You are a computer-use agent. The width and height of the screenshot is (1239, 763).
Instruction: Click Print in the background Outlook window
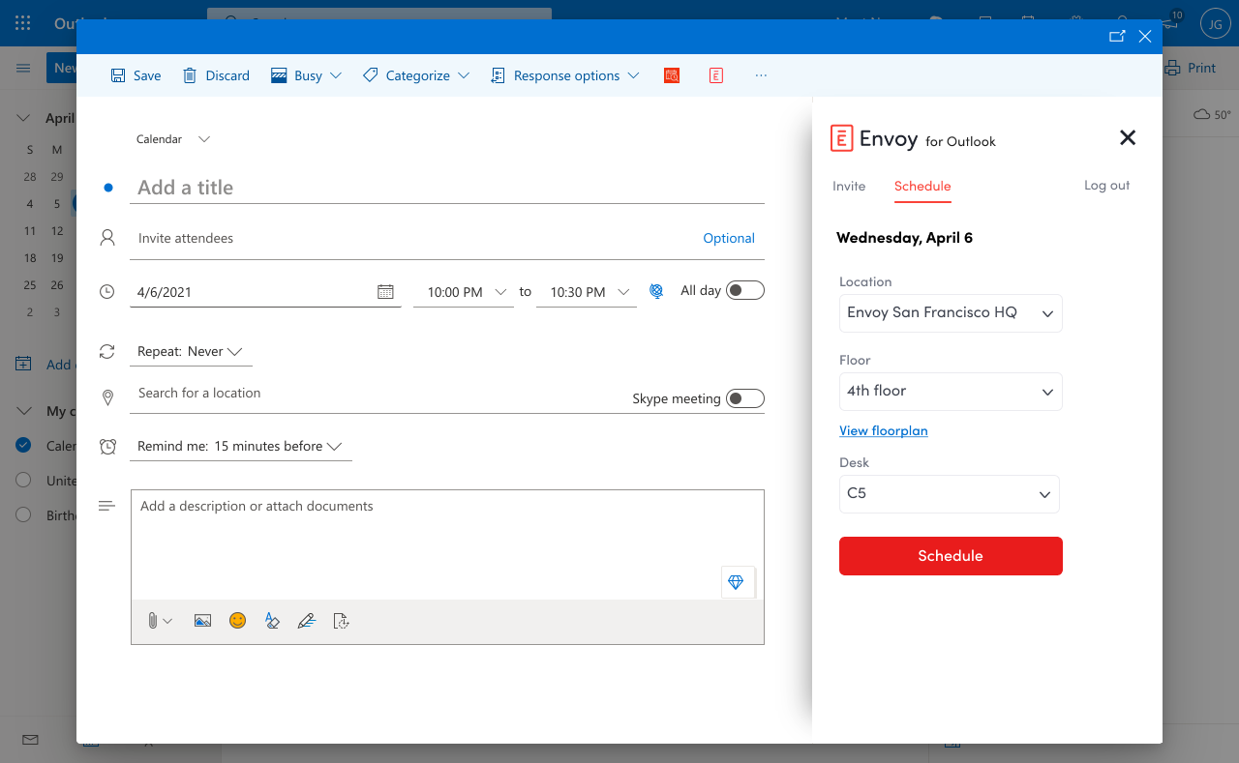pyautogui.click(x=1191, y=68)
